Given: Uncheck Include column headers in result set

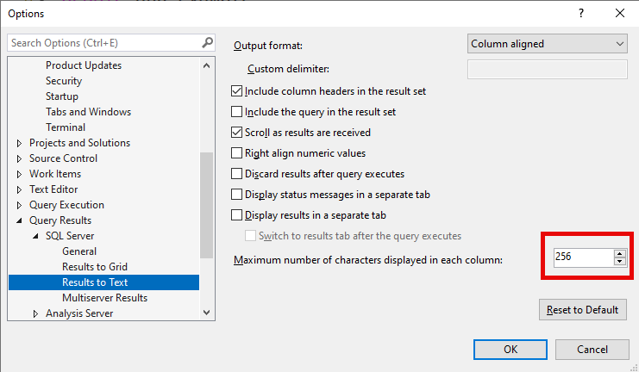Looking at the screenshot, I should [237, 91].
